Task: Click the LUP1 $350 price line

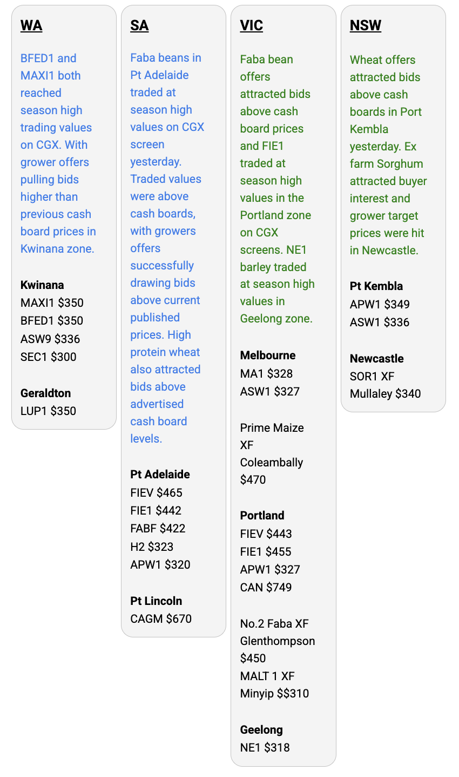Action: pyautogui.click(x=48, y=411)
